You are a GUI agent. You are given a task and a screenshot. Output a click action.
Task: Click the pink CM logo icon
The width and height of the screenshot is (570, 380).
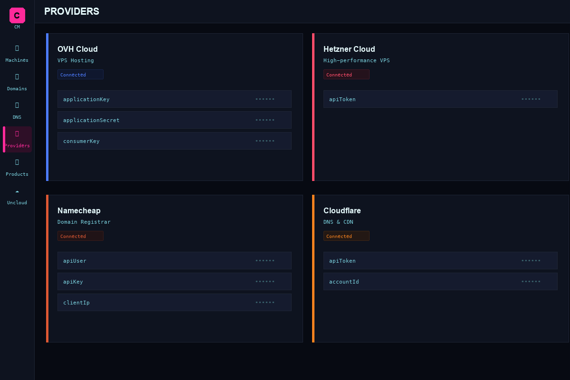[17, 15]
